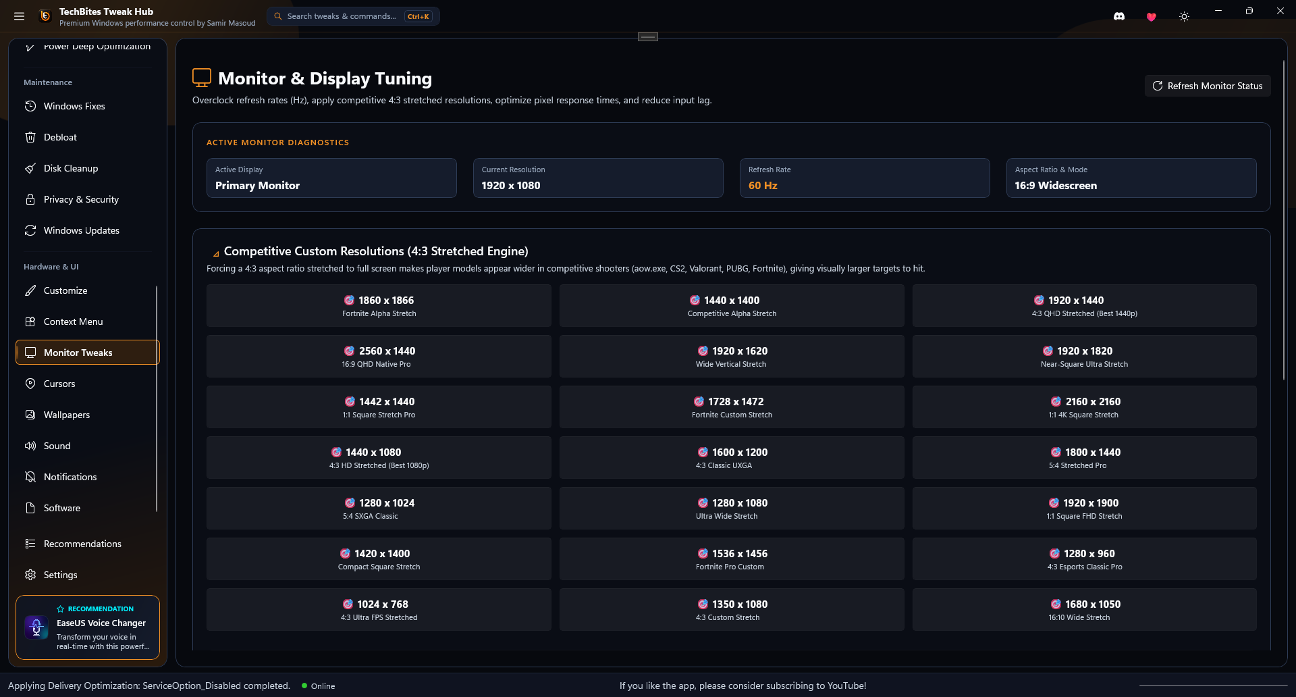Open Privacy & Security page
This screenshot has height=697, width=1296.
tap(88, 199)
